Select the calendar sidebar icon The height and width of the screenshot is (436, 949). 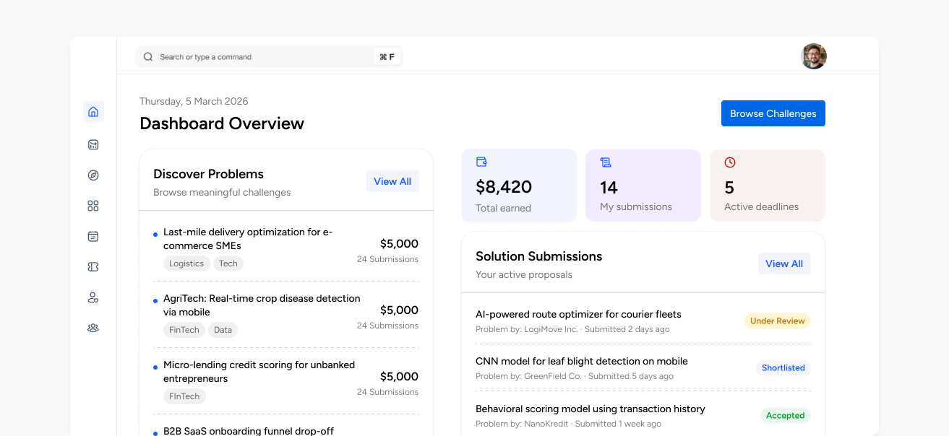(x=93, y=236)
